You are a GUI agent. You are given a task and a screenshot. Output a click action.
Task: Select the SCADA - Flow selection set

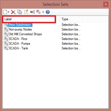tap(18, 39)
